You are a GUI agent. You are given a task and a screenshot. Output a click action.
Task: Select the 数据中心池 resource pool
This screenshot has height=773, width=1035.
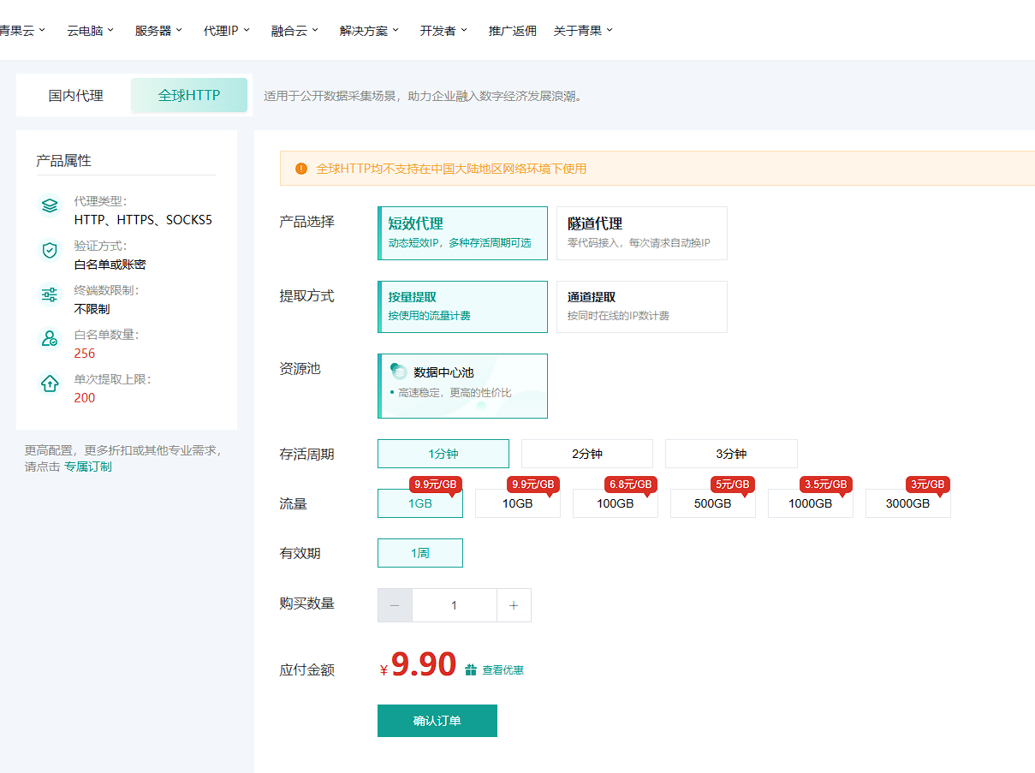[x=462, y=386]
